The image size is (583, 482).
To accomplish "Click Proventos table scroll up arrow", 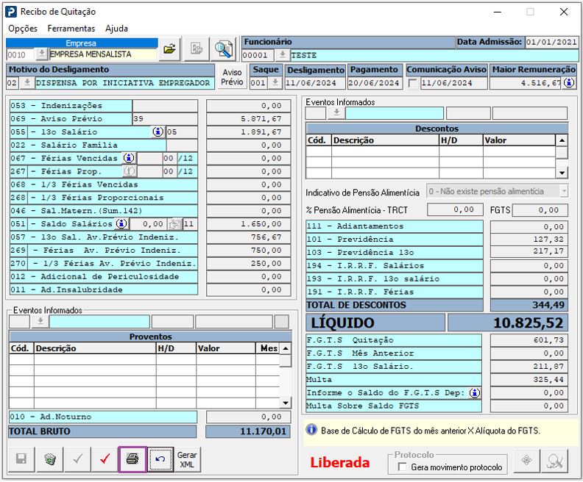I will click(x=286, y=348).
